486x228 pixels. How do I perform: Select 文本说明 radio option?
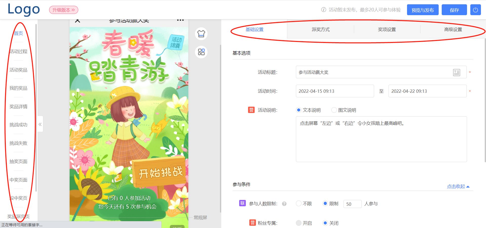(308, 110)
